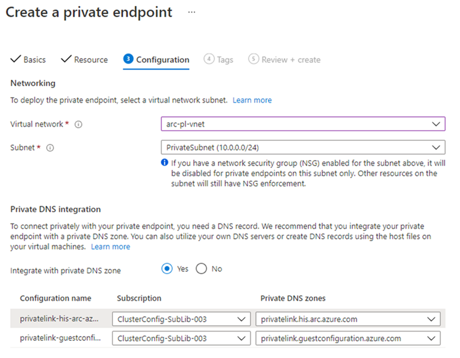Select Yes for private DNS zone integration
The width and height of the screenshot is (460, 358).
168,269
